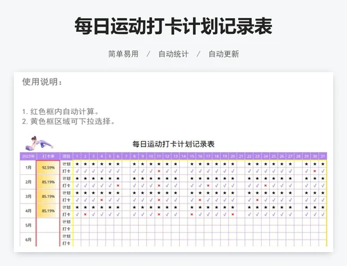The image size is (347, 266).
Task: Click the red cross in February day 11
Action: click(x=159, y=185)
